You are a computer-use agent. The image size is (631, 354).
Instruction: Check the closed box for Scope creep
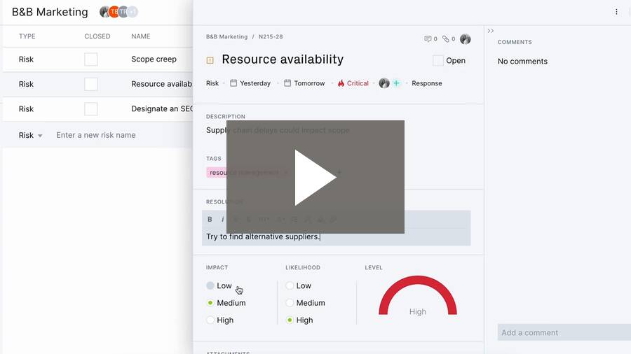(x=91, y=59)
